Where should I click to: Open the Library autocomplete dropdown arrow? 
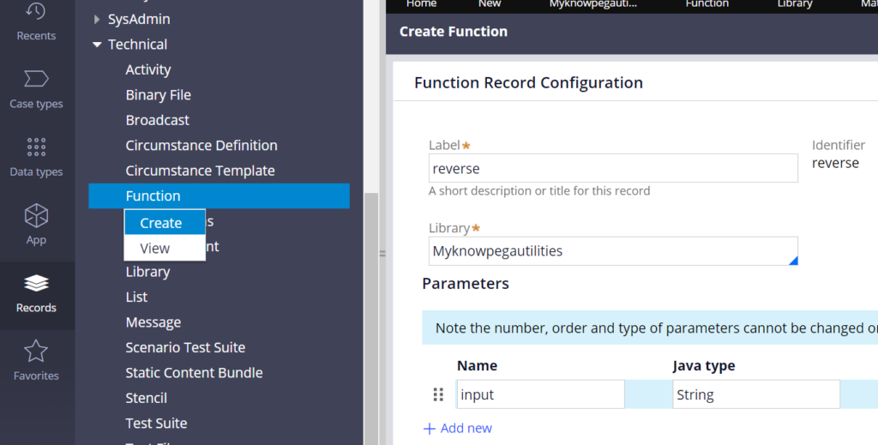tap(793, 261)
